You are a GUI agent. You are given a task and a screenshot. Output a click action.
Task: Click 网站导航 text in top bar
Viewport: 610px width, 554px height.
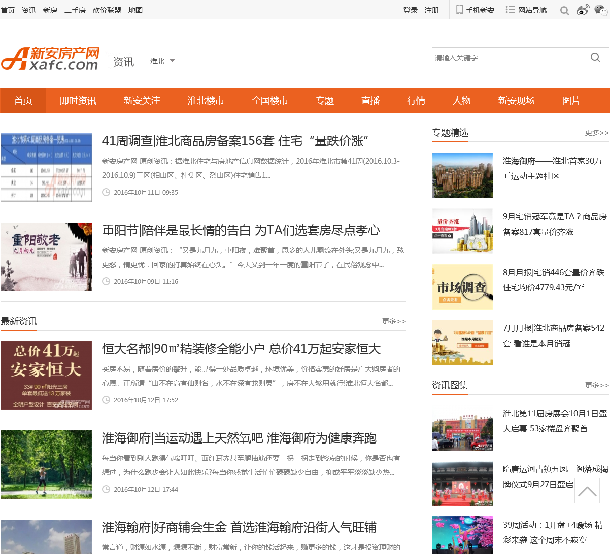pyautogui.click(x=532, y=10)
